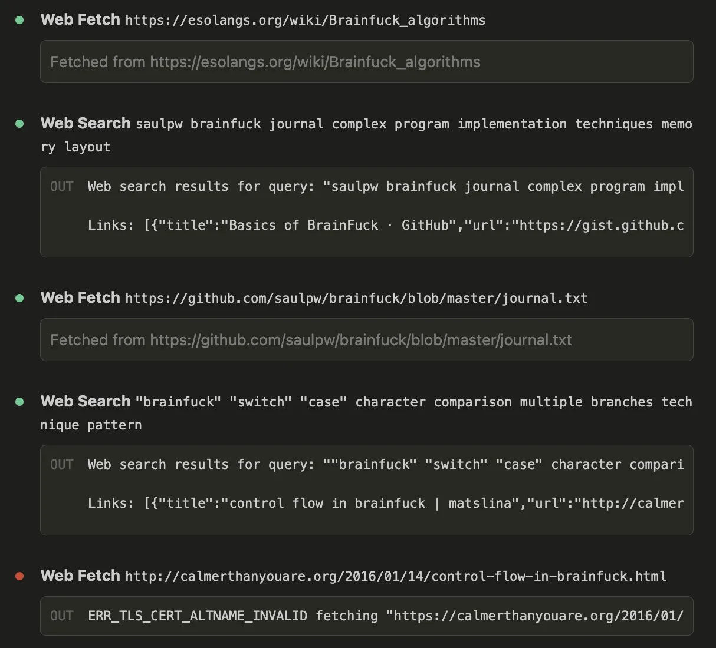The image size is (716, 648).
Task: Click the "brainfuck" "switch" "case" search query text
Action: coord(366,414)
